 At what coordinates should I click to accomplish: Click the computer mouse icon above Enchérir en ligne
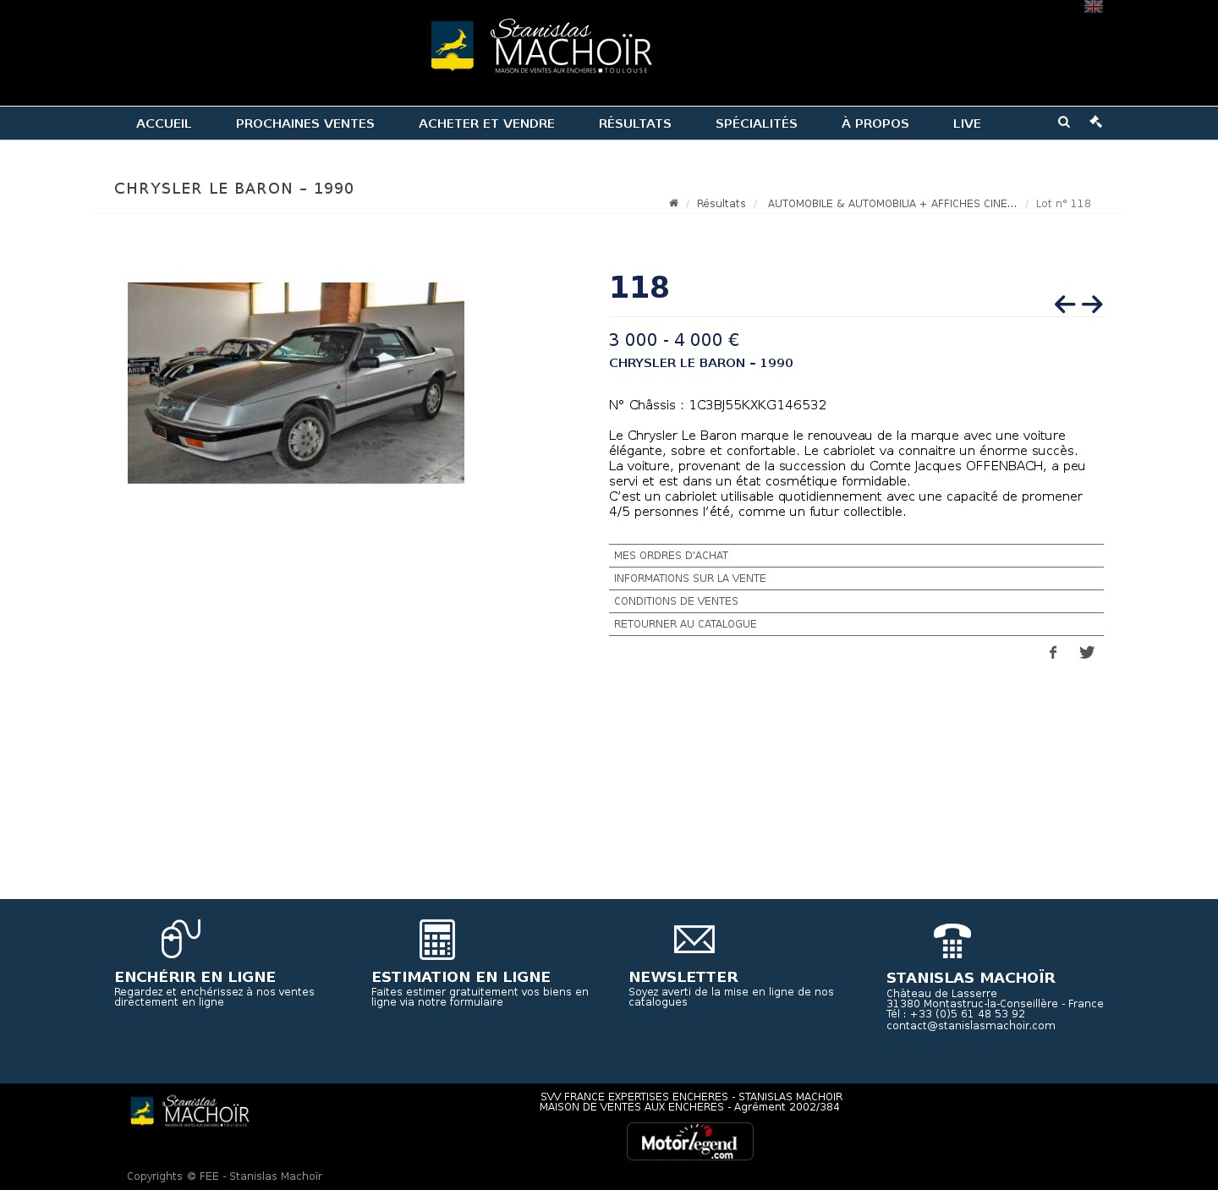[181, 939]
